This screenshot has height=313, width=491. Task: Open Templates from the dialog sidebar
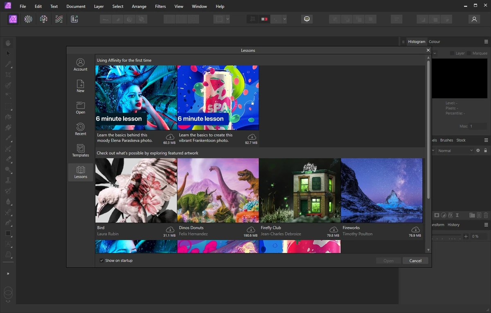81,151
